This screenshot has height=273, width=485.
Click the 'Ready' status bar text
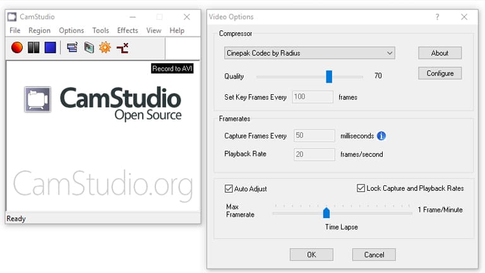[16, 219]
